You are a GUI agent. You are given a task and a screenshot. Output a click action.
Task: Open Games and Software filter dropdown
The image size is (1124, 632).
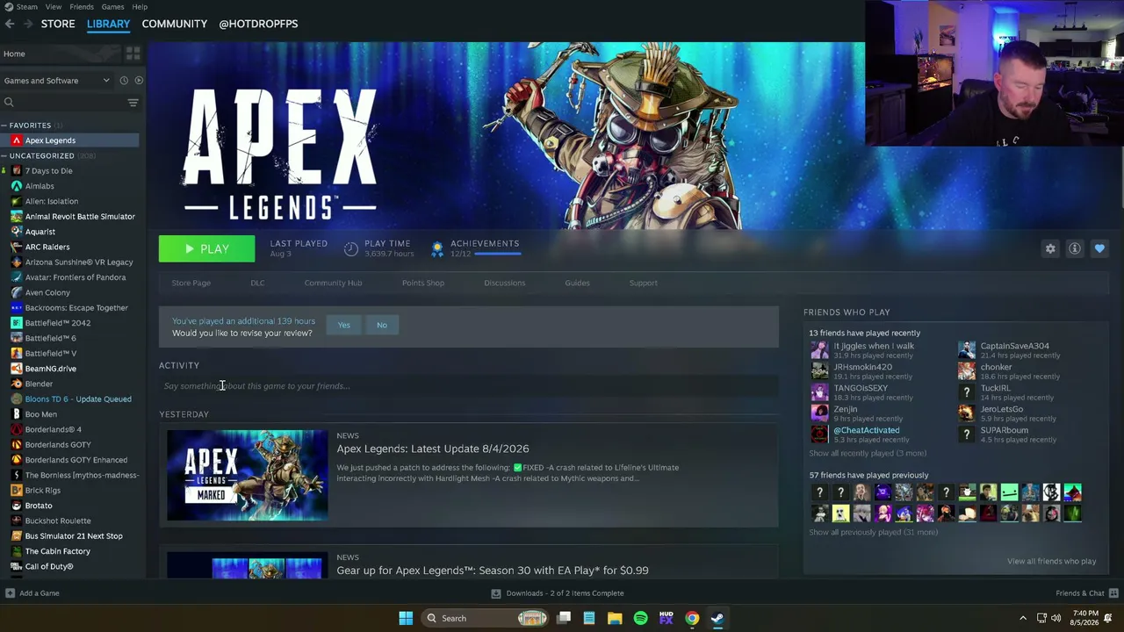pyautogui.click(x=56, y=81)
